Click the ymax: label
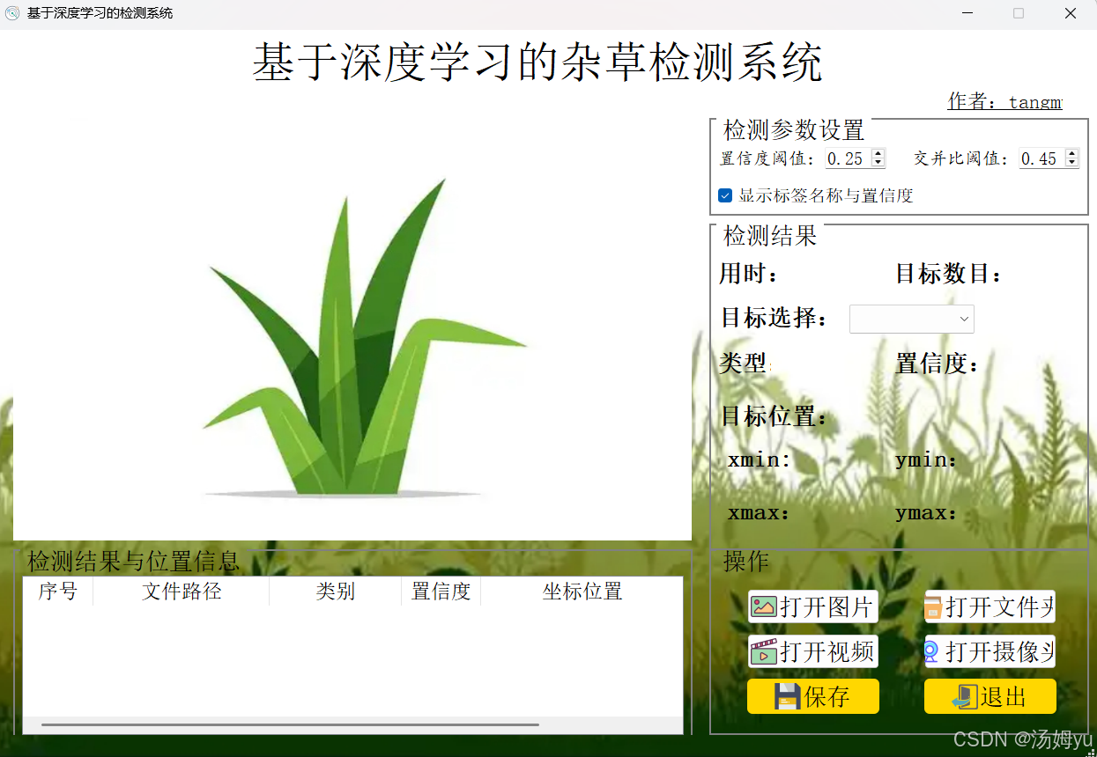 [926, 513]
